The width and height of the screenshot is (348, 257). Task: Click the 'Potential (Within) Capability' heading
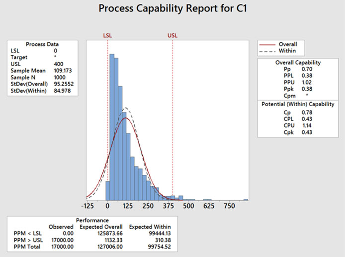[x=298, y=104]
